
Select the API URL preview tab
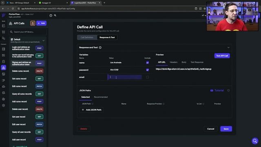pos(161,62)
